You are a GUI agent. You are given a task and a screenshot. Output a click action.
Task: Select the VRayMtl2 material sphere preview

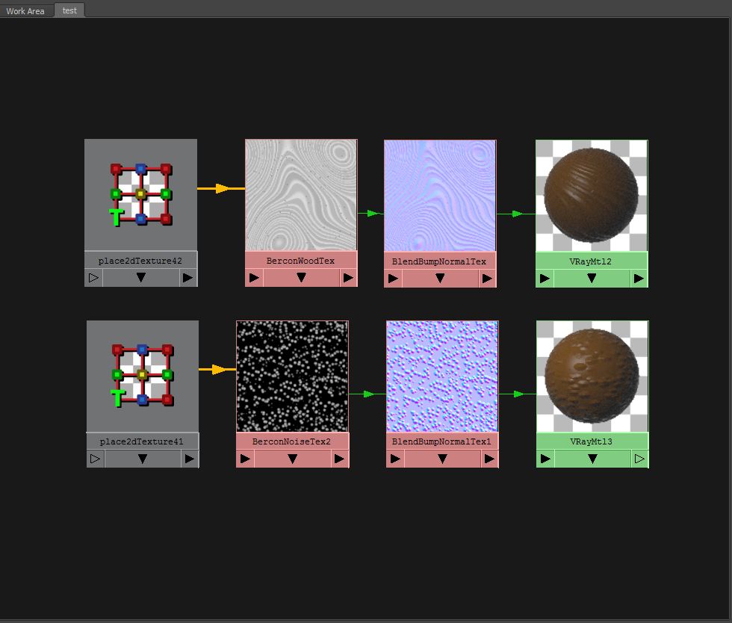pos(592,196)
